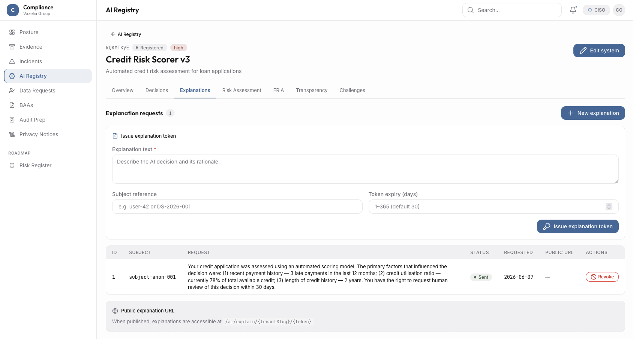Click the Token expiry days field
The width and height of the screenshot is (633, 339).
[493, 207]
